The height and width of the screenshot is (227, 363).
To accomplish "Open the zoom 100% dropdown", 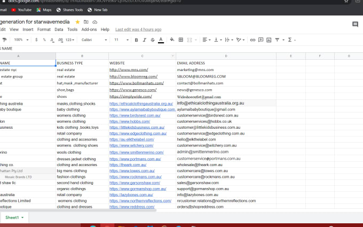I will 21,40.
